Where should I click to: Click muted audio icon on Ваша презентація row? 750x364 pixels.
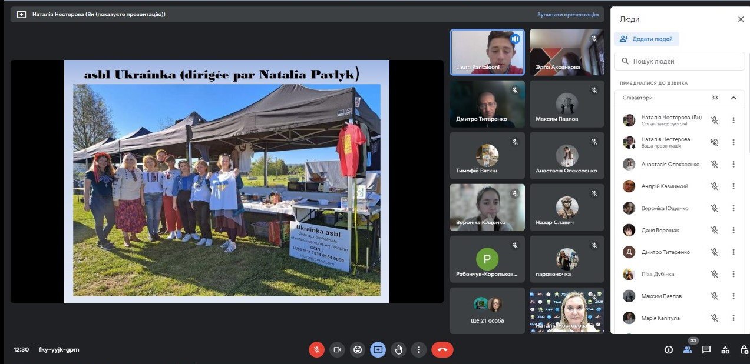[714, 142]
